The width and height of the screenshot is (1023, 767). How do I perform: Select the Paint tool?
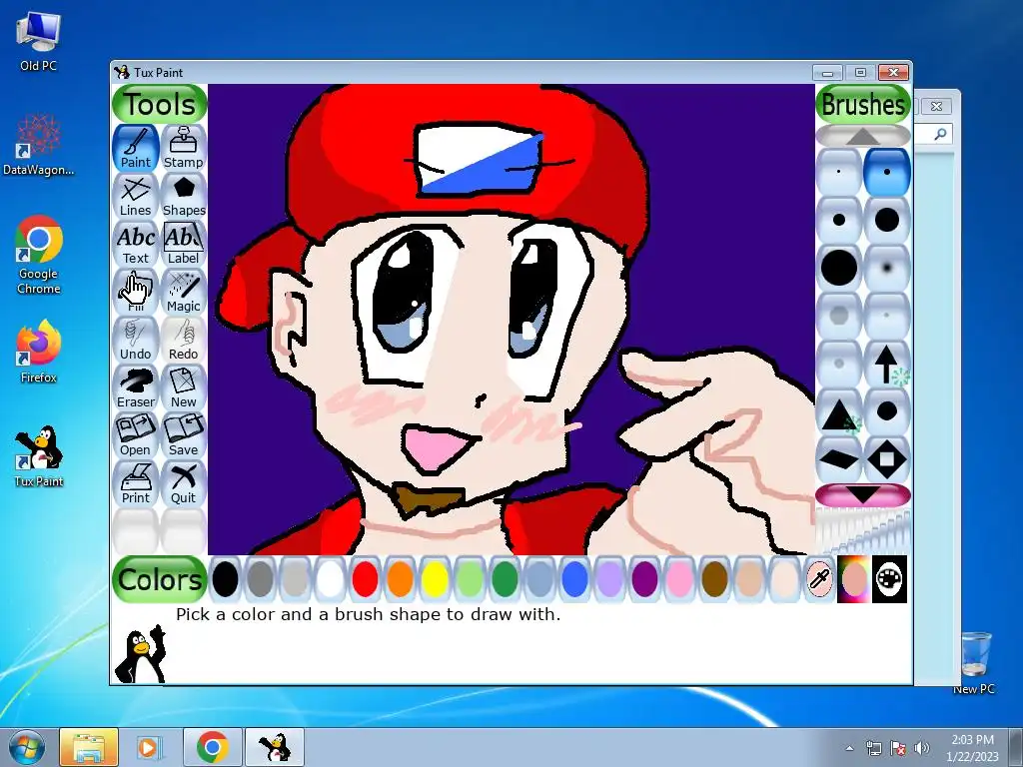pos(136,148)
